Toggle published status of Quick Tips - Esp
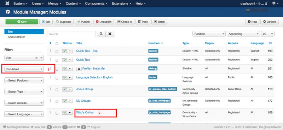The width and height of the screenshot is (283, 130). pyautogui.click(x=65, y=51)
